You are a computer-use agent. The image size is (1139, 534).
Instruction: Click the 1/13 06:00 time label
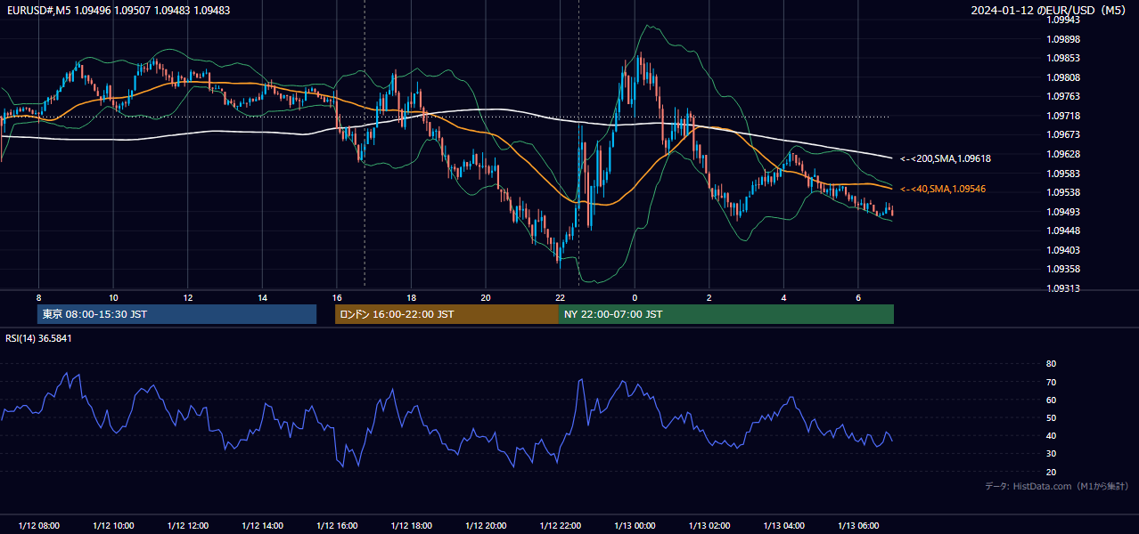pos(858,525)
